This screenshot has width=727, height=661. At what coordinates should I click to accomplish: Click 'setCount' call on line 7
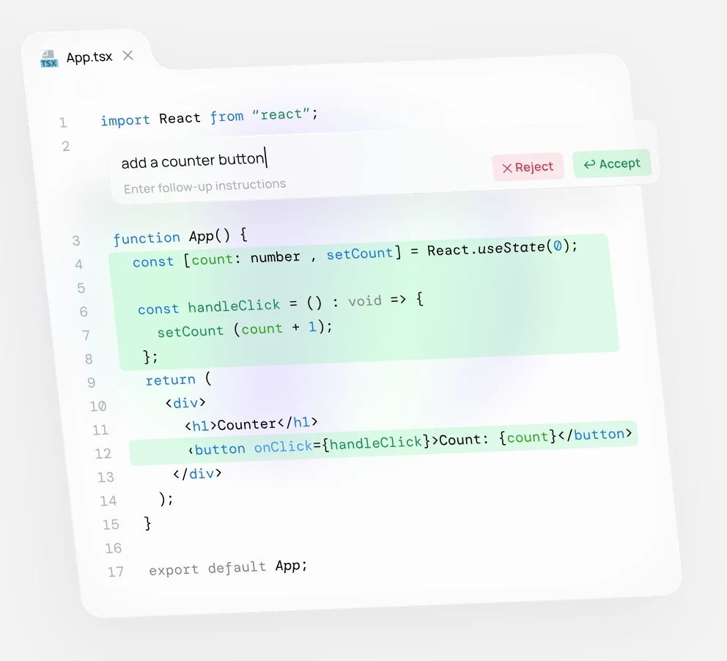[190, 331]
